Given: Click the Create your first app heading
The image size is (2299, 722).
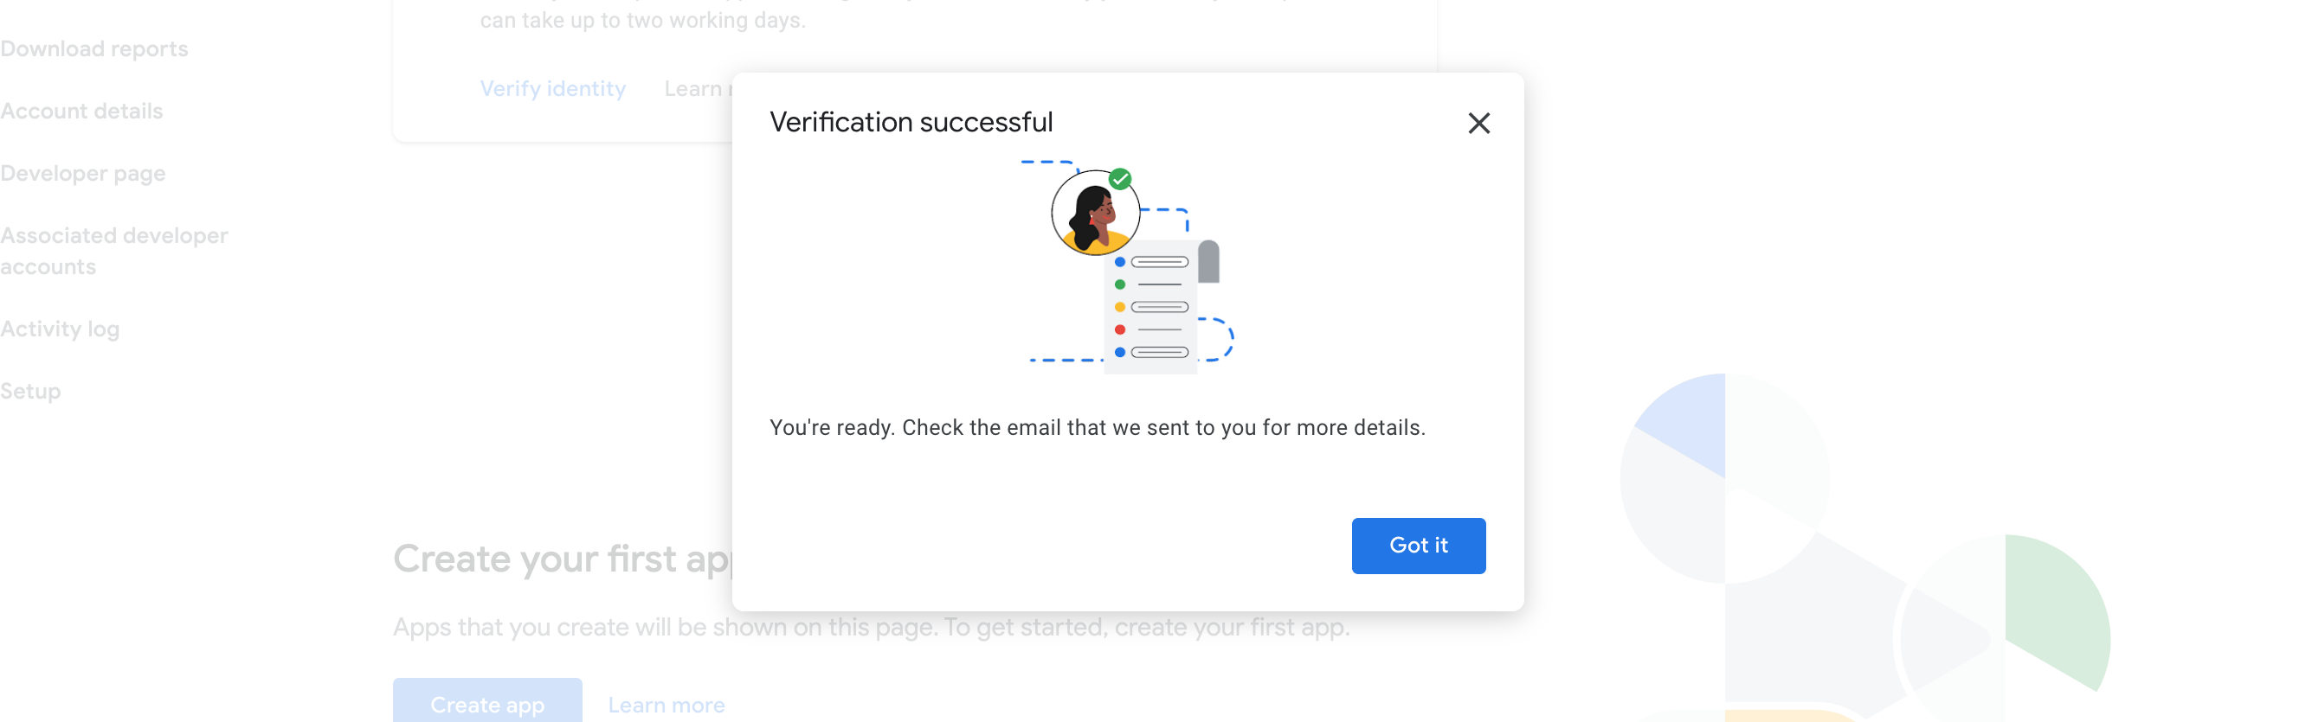Looking at the screenshot, I should [x=561, y=559].
